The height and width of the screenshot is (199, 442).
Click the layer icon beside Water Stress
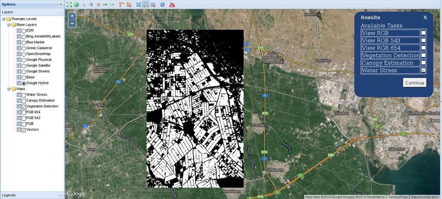[19, 95]
